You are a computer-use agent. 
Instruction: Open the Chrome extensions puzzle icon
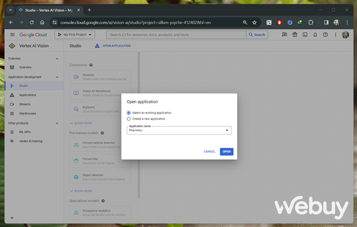point(311,22)
